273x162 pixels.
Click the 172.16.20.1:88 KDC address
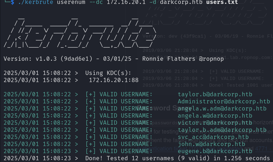click(114, 80)
